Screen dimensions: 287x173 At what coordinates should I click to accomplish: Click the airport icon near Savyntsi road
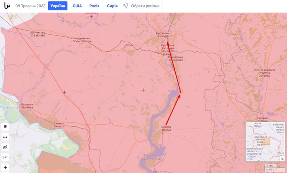point(64,92)
